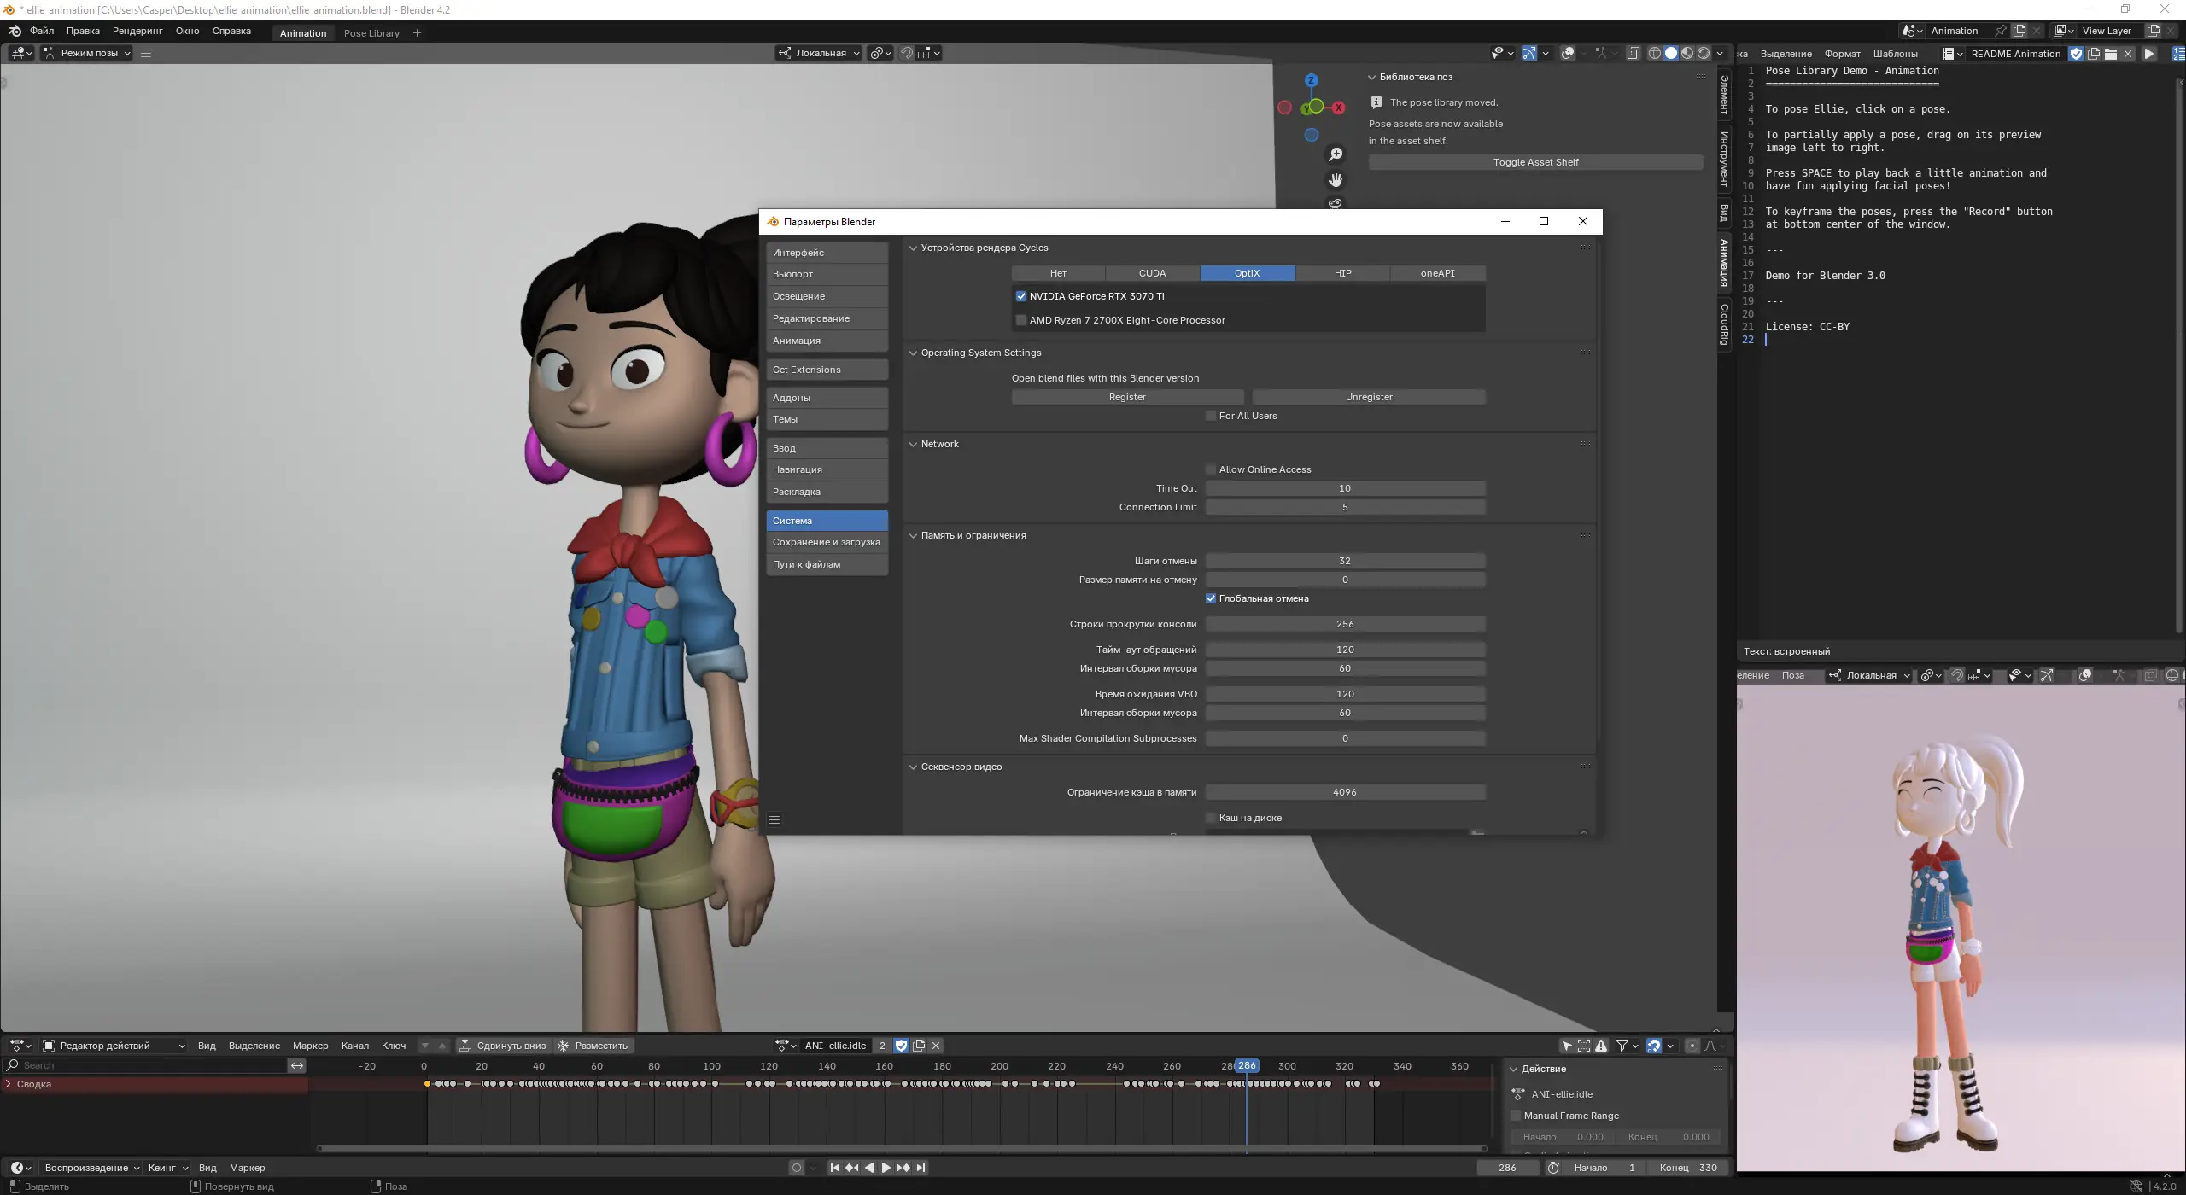Enable AMD Ryzen 7 2700X processor checkbox
Screen dimensions: 2186x1195
[x=1021, y=320]
